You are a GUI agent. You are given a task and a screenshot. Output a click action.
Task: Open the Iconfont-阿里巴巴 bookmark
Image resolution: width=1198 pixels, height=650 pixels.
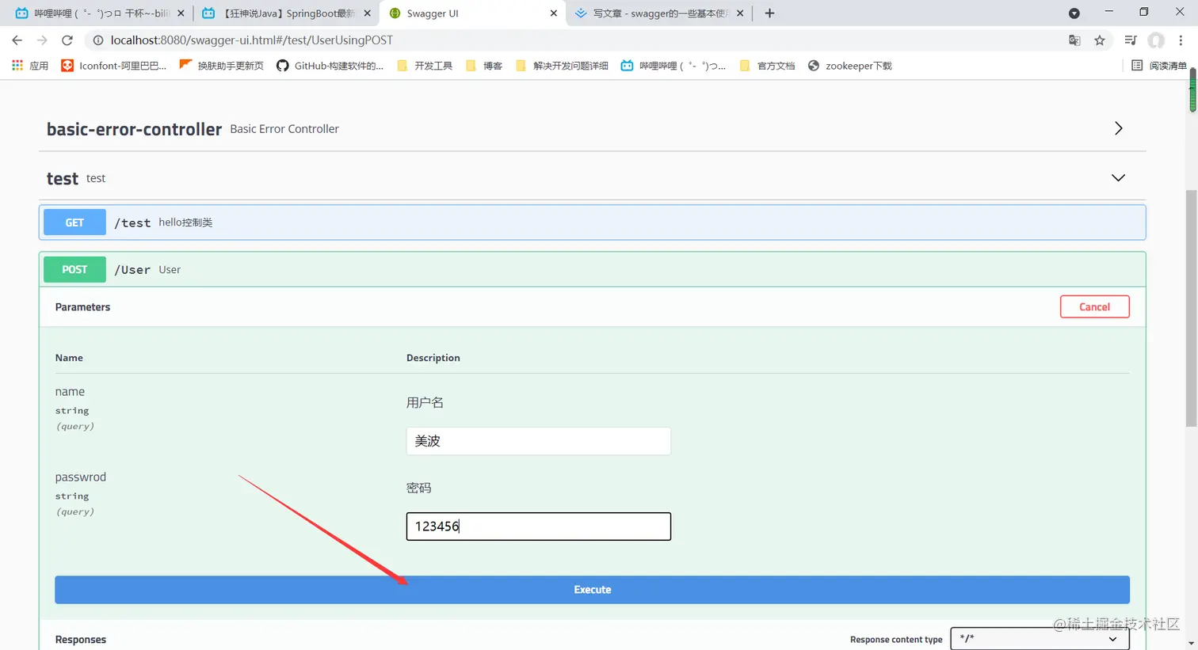click(114, 66)
